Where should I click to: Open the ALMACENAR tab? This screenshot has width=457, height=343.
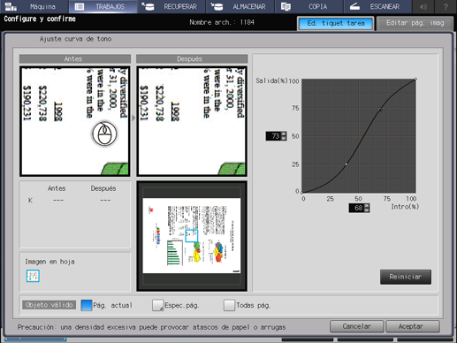click(240, 6)
